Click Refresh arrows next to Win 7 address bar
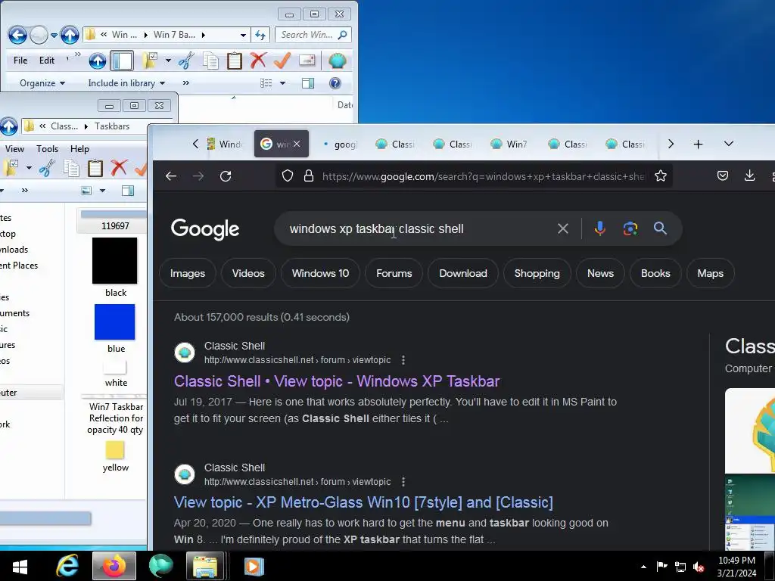 click(x=260, y=35)
